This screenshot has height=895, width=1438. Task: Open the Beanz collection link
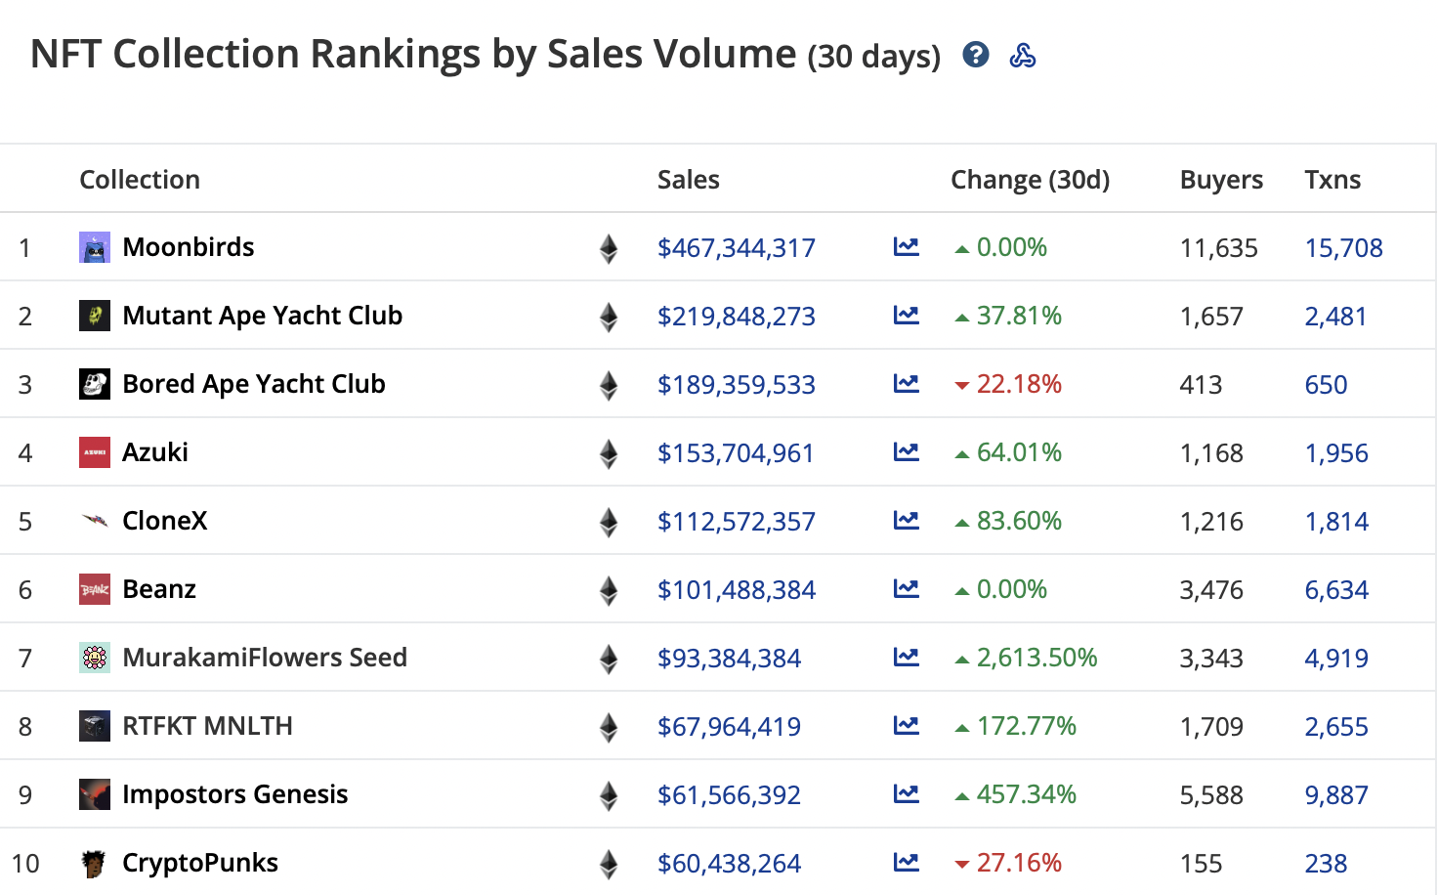coord(159,589)
